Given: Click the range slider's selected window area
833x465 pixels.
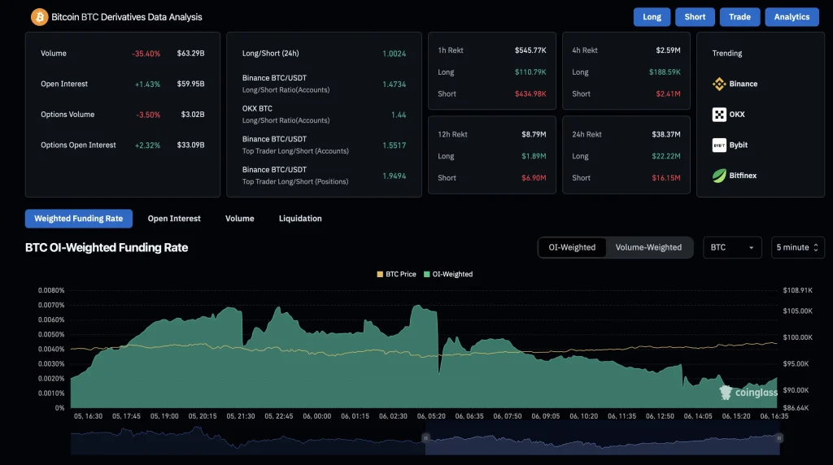Looking at the screenshot, I should (x=603, y=438).
